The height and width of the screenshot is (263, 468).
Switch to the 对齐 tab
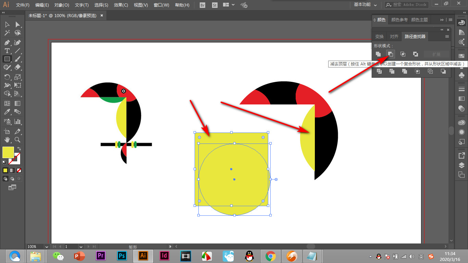(394, 37)
